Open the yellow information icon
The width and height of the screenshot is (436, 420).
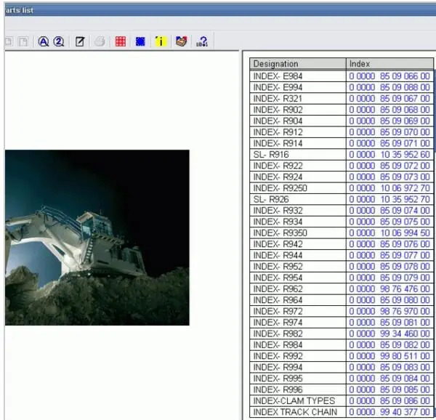point(161,41)
